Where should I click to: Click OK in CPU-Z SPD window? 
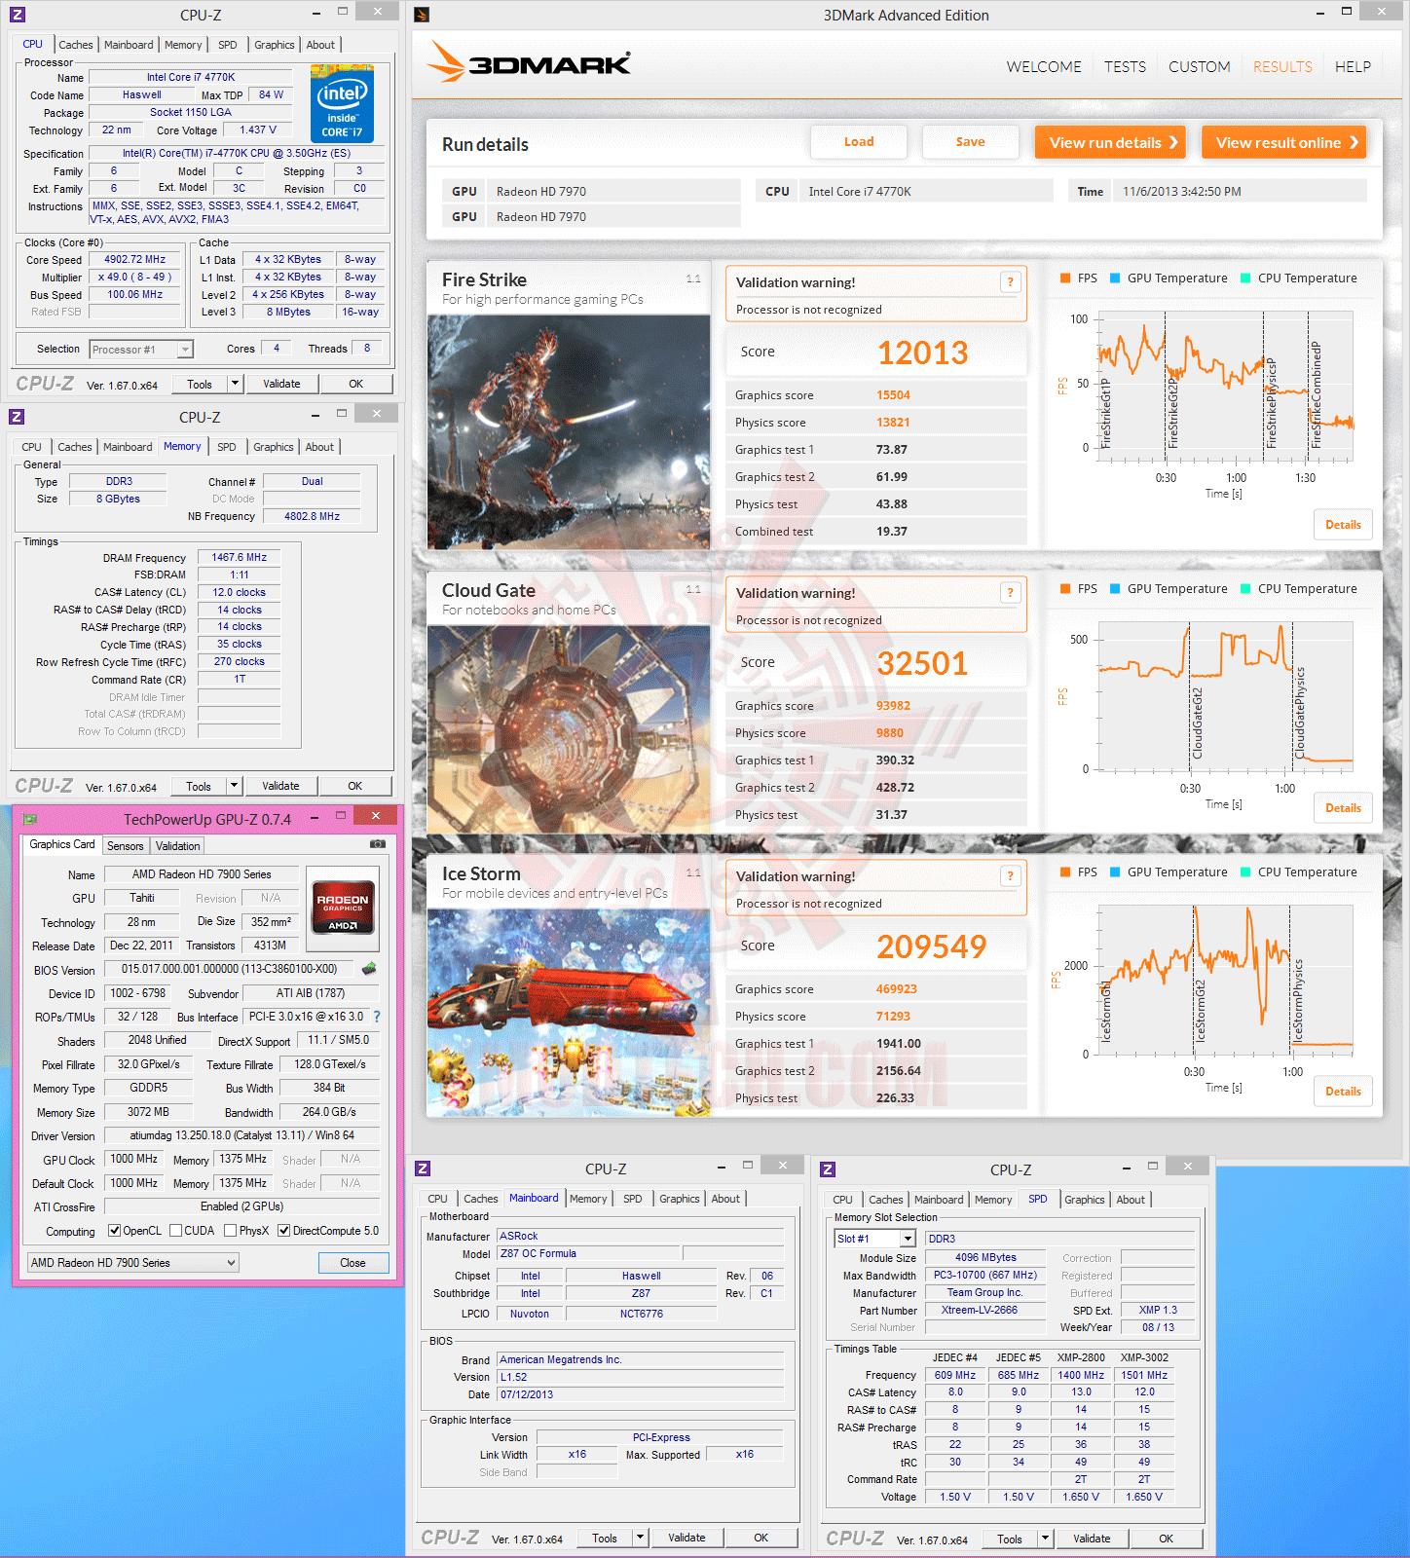click(x=1166, y=1539)
